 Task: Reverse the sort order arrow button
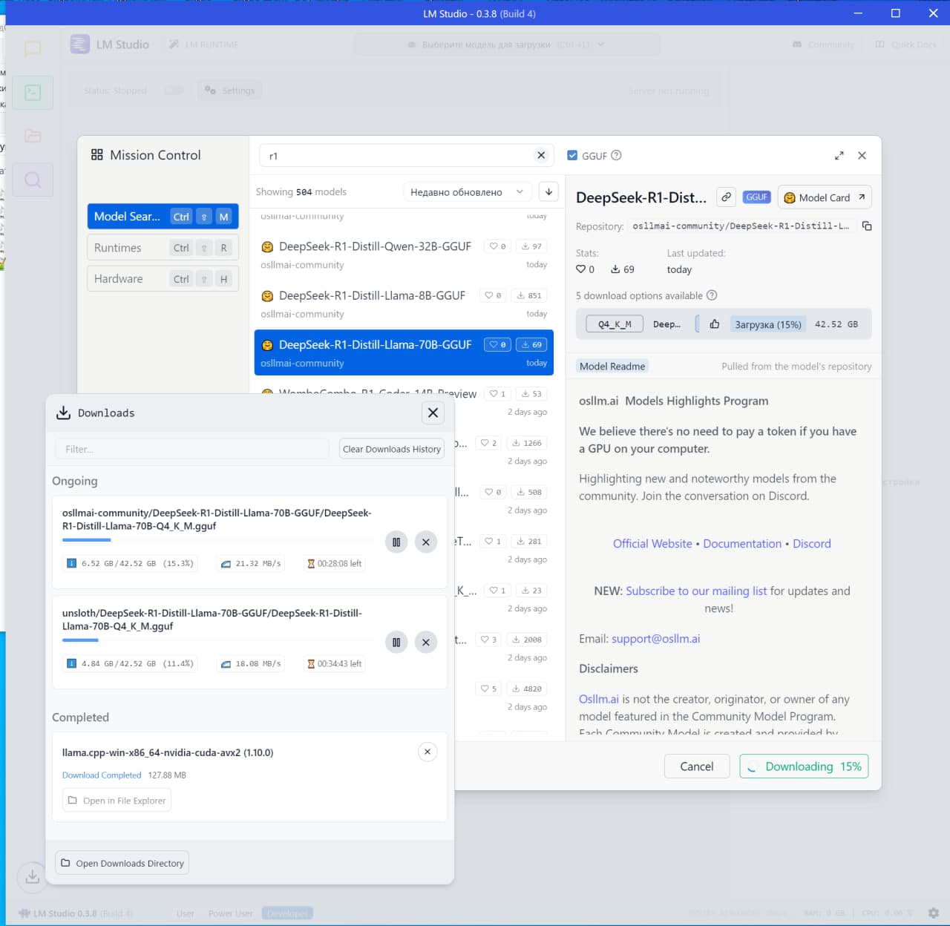(x=548, y=191)
